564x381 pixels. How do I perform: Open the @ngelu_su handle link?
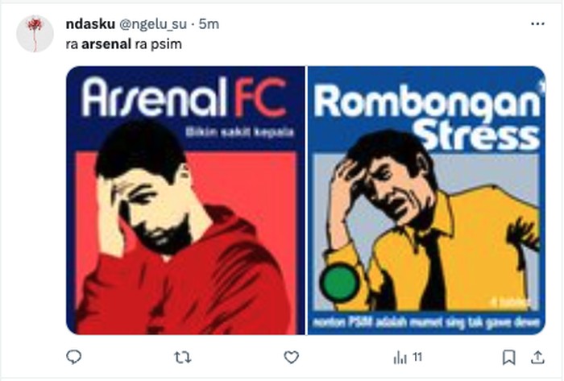(154, 24)
